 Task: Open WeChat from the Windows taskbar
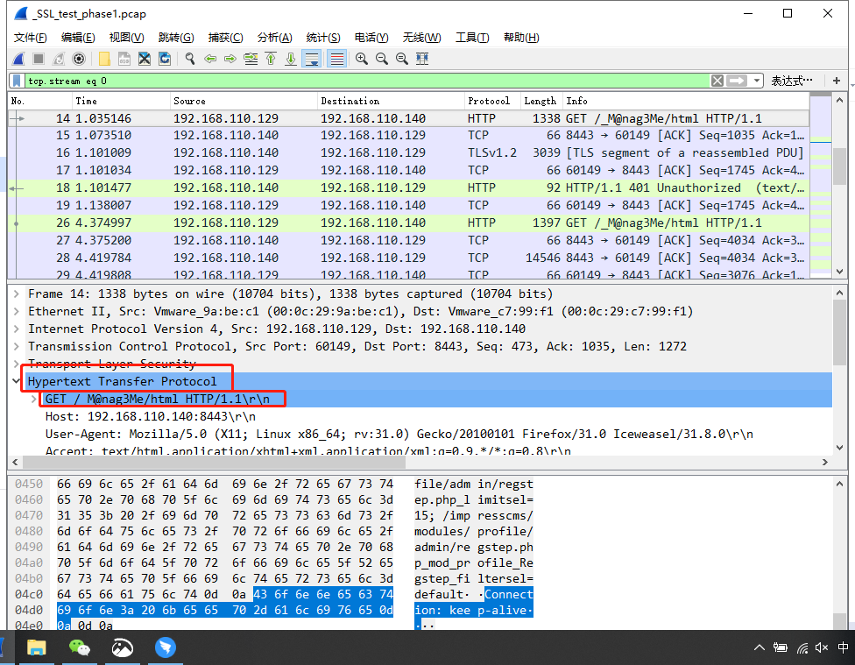coord(80,647)
